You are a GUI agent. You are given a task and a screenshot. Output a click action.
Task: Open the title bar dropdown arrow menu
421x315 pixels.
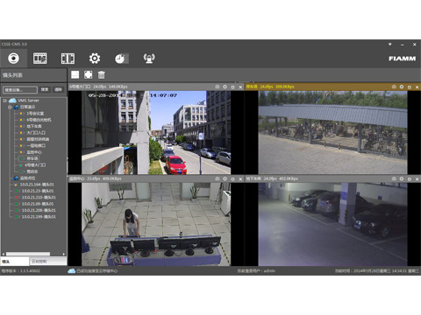(x=389, y=45)
